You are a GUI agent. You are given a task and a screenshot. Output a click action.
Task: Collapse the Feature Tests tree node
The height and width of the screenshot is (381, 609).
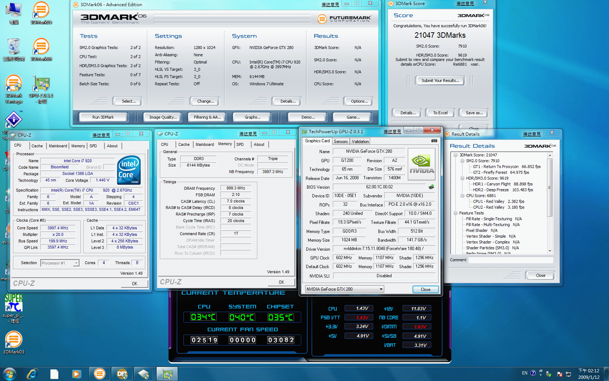[x=456, y=213]
